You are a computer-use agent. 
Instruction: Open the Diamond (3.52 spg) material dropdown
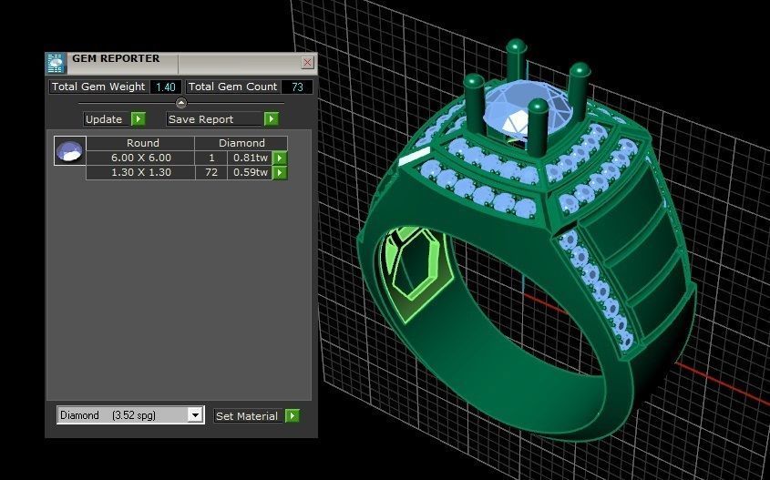tap(195, 415)
